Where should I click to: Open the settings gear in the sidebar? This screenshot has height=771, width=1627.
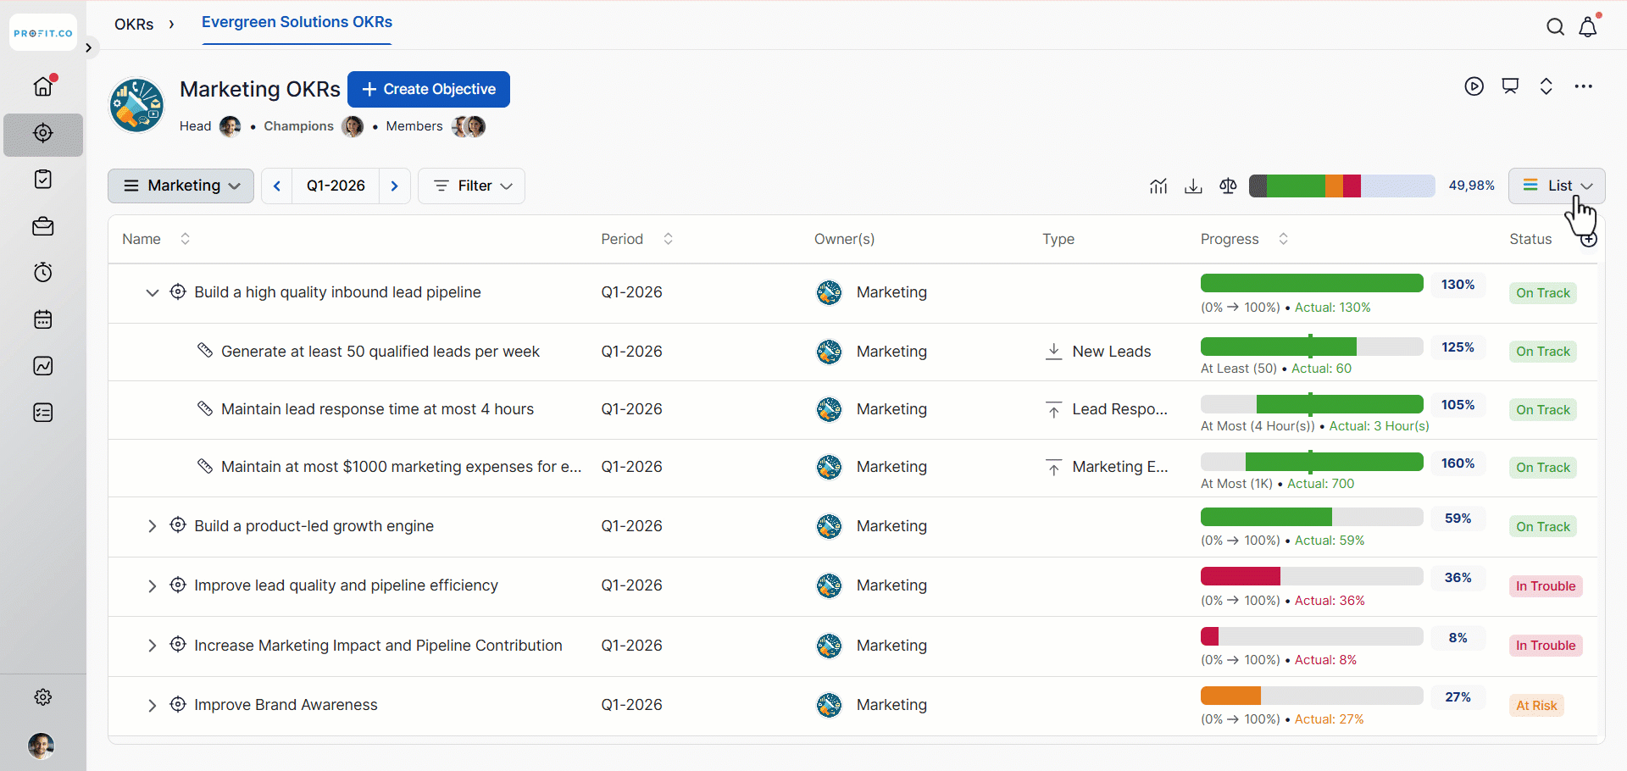click(43, 696)
